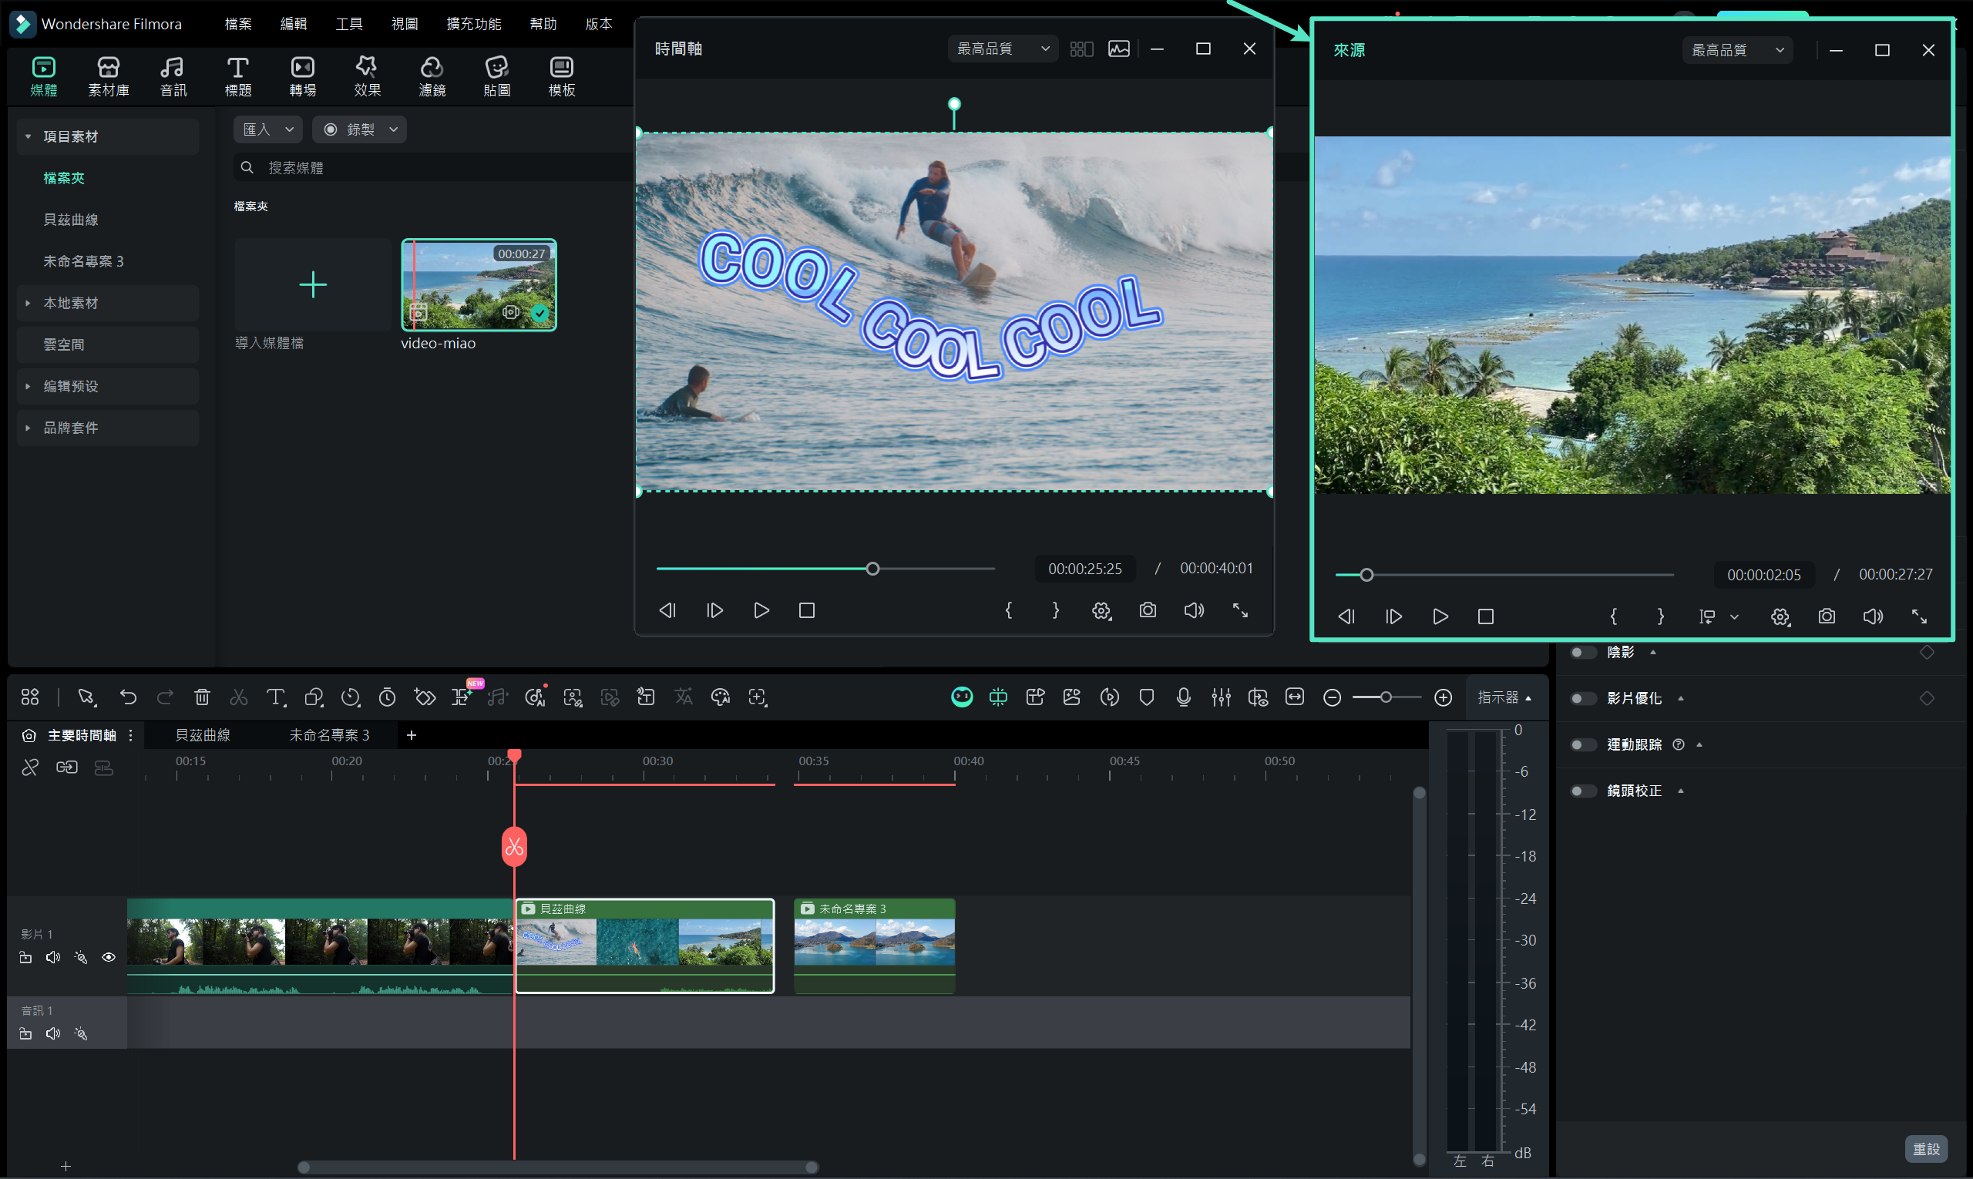Select the video-miao media thumbnail

point(479,284)
